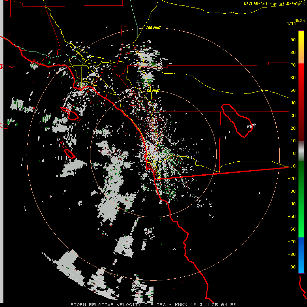Click the positive 10 scale value
The image size is (307, 307).
coord(293,141)
